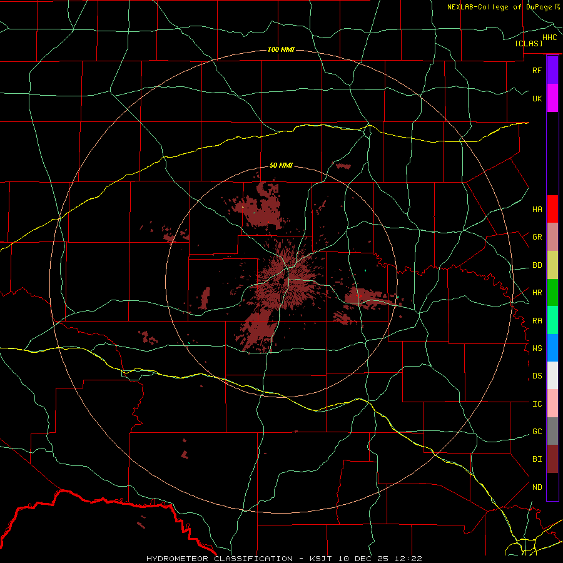563x563 pixels.
Task: Click the RF legend label
Action: pyautogui.click(x=537, y=70)
